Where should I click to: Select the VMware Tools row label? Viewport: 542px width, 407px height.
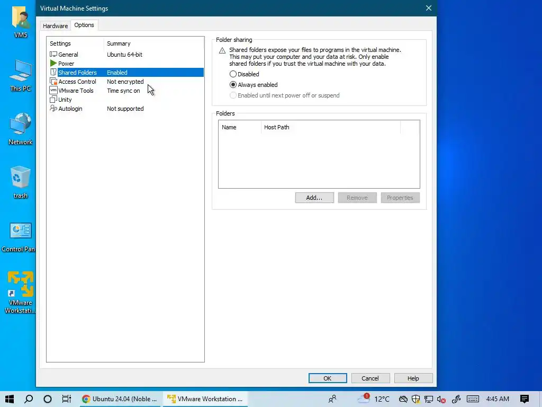click(x=76, y=90)
